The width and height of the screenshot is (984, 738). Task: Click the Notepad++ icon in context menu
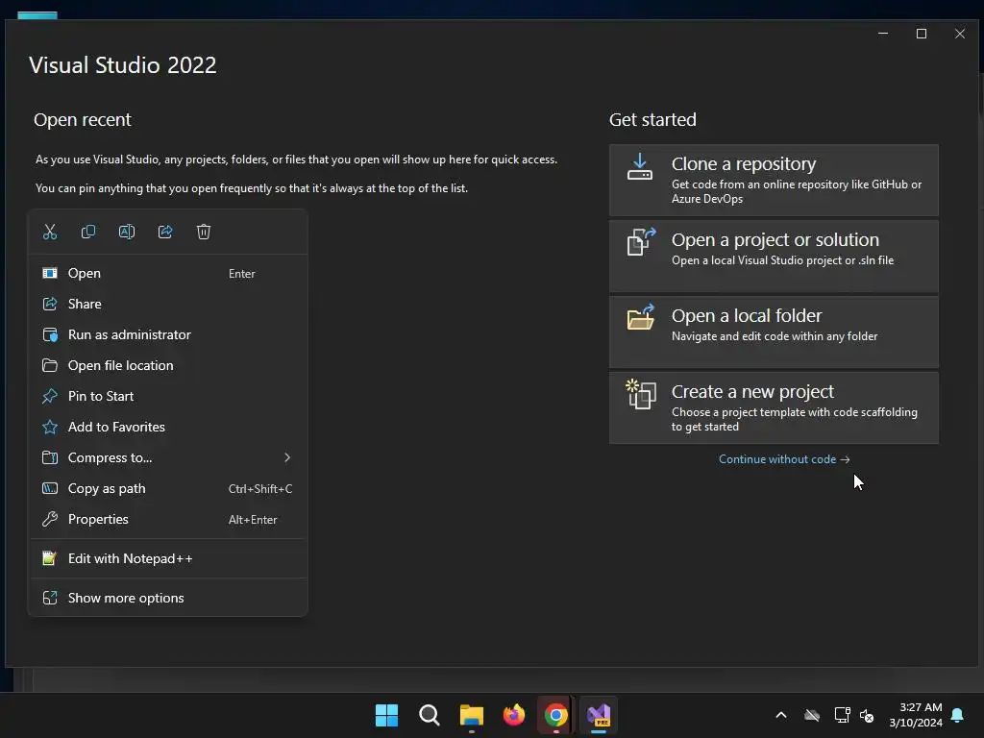click(50, 558)
